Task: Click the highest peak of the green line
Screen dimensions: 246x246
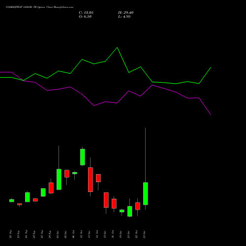Action: [x=117, y=48]
